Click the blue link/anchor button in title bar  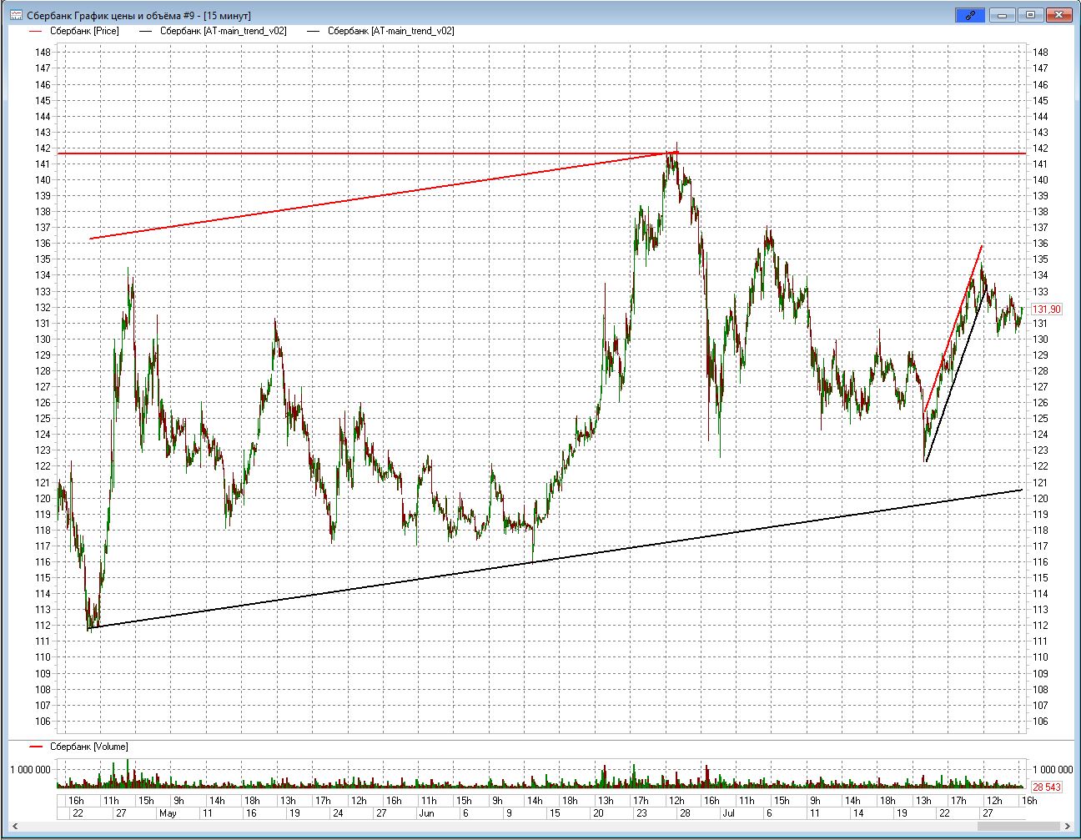tap(969, 15)
